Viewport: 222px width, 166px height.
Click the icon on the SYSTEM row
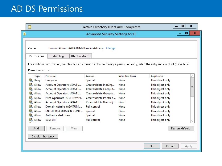[x=31, y=120]
